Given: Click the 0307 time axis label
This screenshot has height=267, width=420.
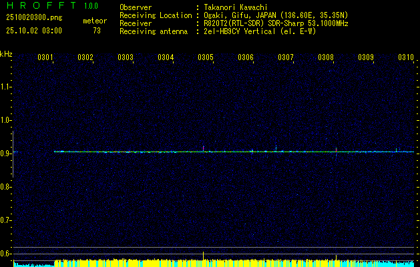Looking at the screenshot, I should (x=286, y=57).
